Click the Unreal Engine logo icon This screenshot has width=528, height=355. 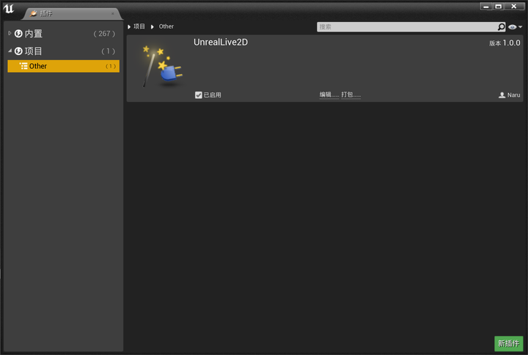tap(9, 8)
